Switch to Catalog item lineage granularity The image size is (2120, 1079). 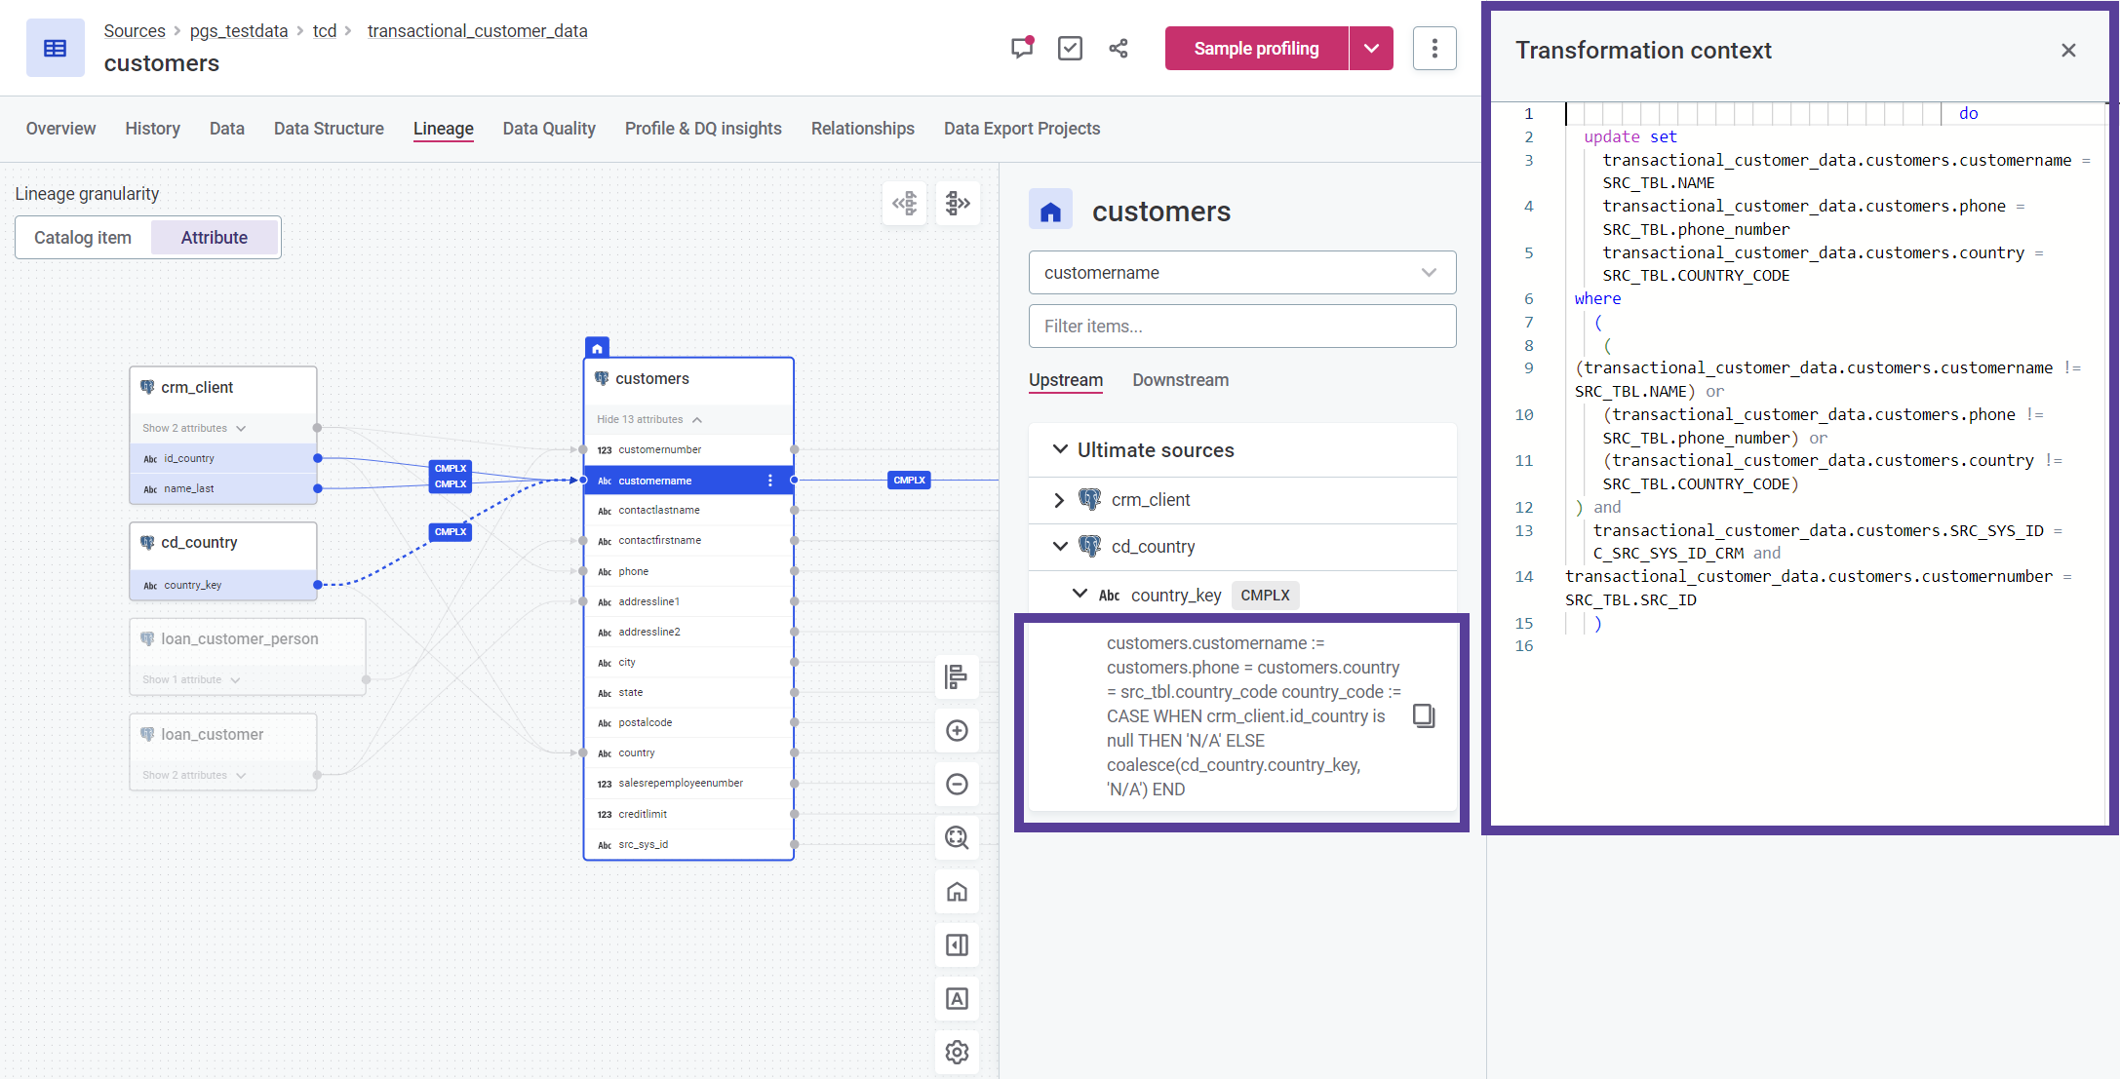83,235
